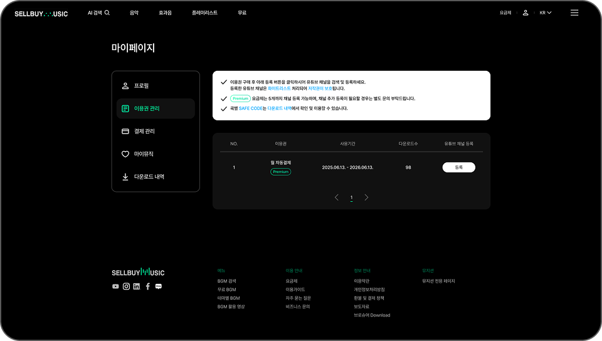The image size is (602, 341).
Task: Open YouTube icon in footer
Action: coord(115,286)
